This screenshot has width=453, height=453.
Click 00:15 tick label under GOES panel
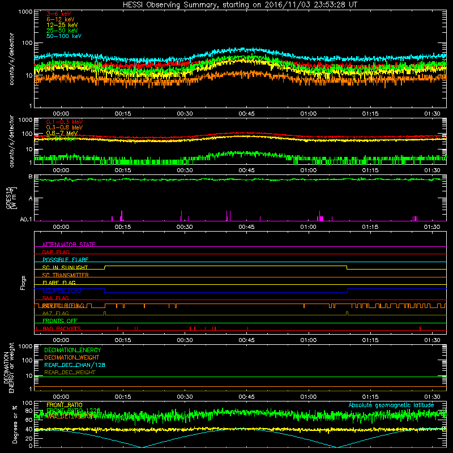point(123,227)
